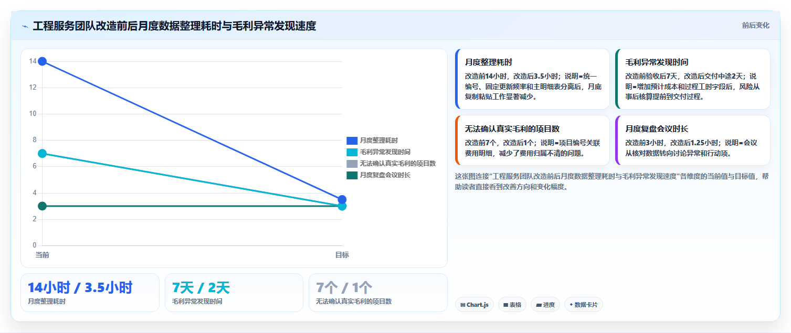The width and height of the screenshot is (791, 333).
Task: Click the 目标 x-axis label
Action: click(x=342, y=255)
